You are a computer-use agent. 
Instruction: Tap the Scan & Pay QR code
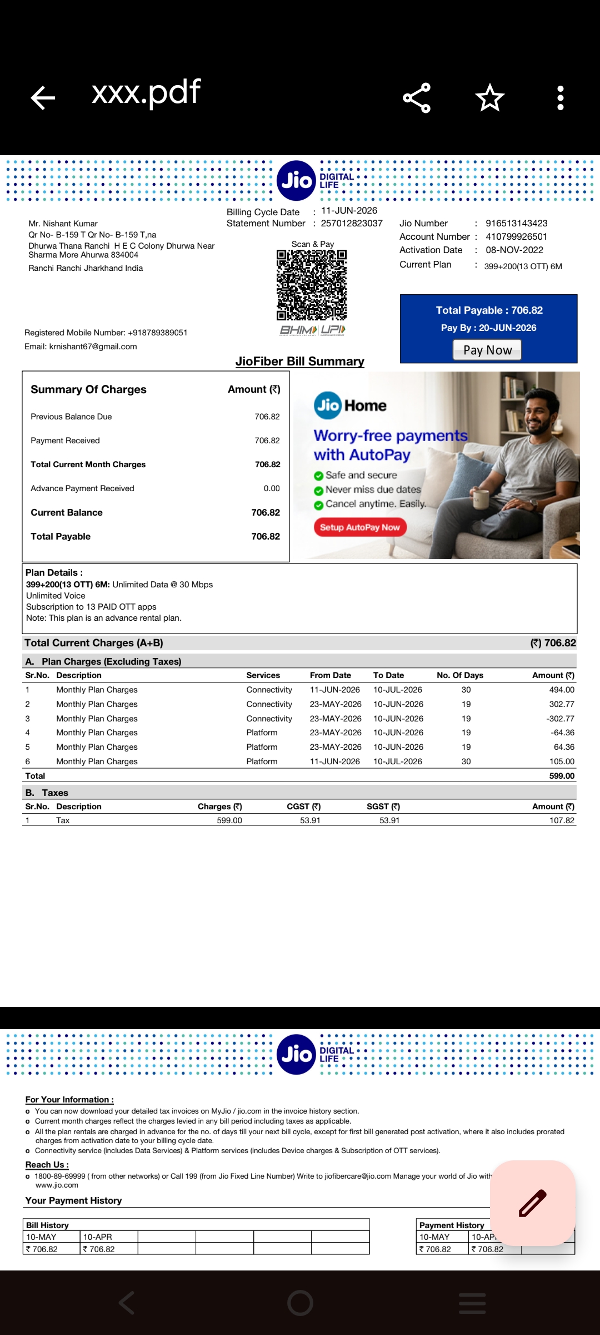[x=312, y=285]
